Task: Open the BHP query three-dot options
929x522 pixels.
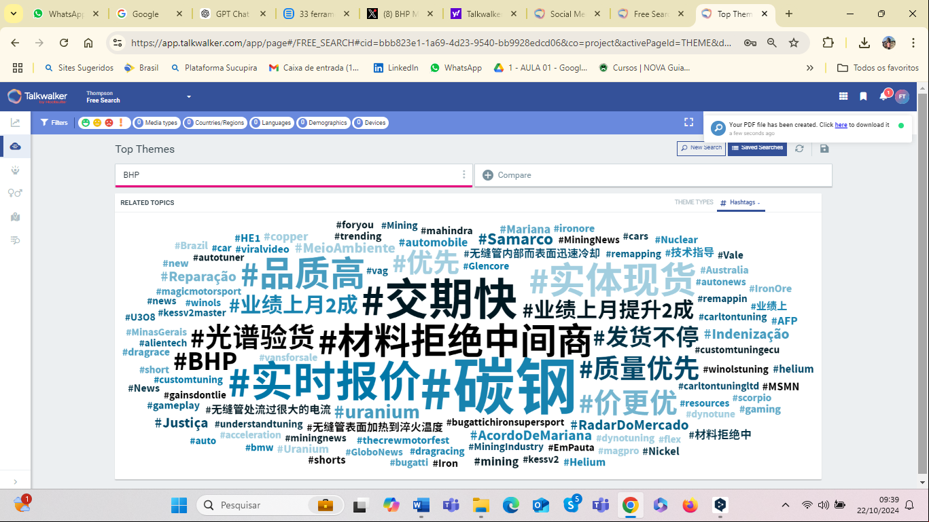Action: pos(464,174)
